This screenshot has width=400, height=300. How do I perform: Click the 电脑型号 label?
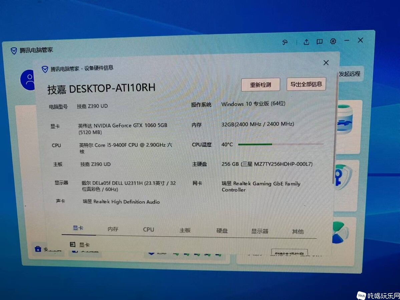[58, 107]
